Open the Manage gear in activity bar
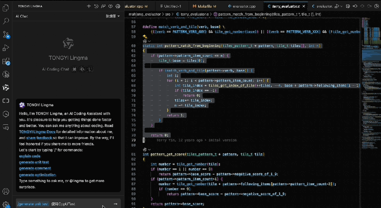Screen dimensions: 381x208 (x=6, y=204)
